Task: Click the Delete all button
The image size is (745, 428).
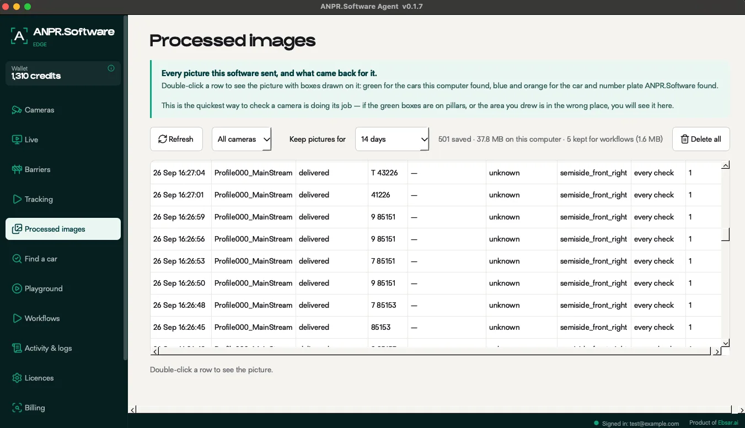Action: click(701, 139)
